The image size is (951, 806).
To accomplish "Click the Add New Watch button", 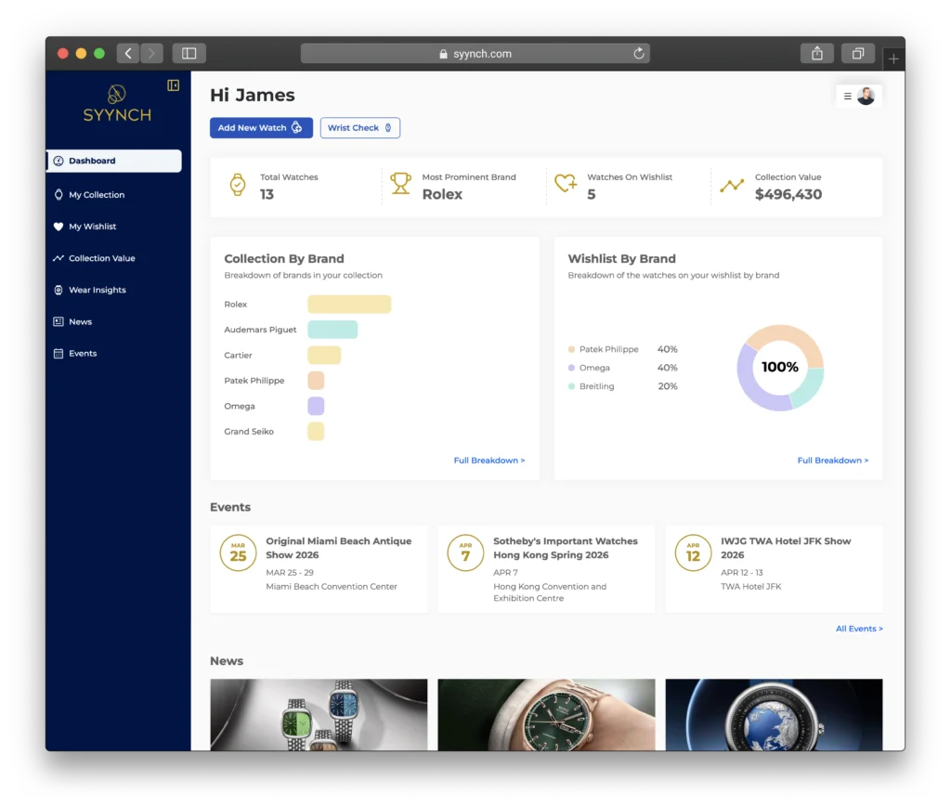I will tap(261, 128).
